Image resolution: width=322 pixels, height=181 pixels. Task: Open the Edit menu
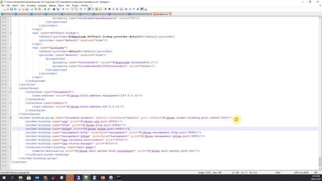click(x=8, y=6)
